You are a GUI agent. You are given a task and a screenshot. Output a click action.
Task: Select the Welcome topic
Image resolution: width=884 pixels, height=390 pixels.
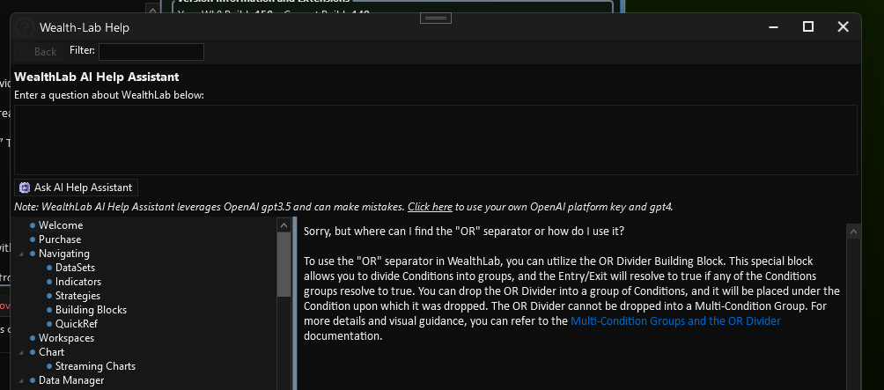pyautogui.click(x=61, y=225)
